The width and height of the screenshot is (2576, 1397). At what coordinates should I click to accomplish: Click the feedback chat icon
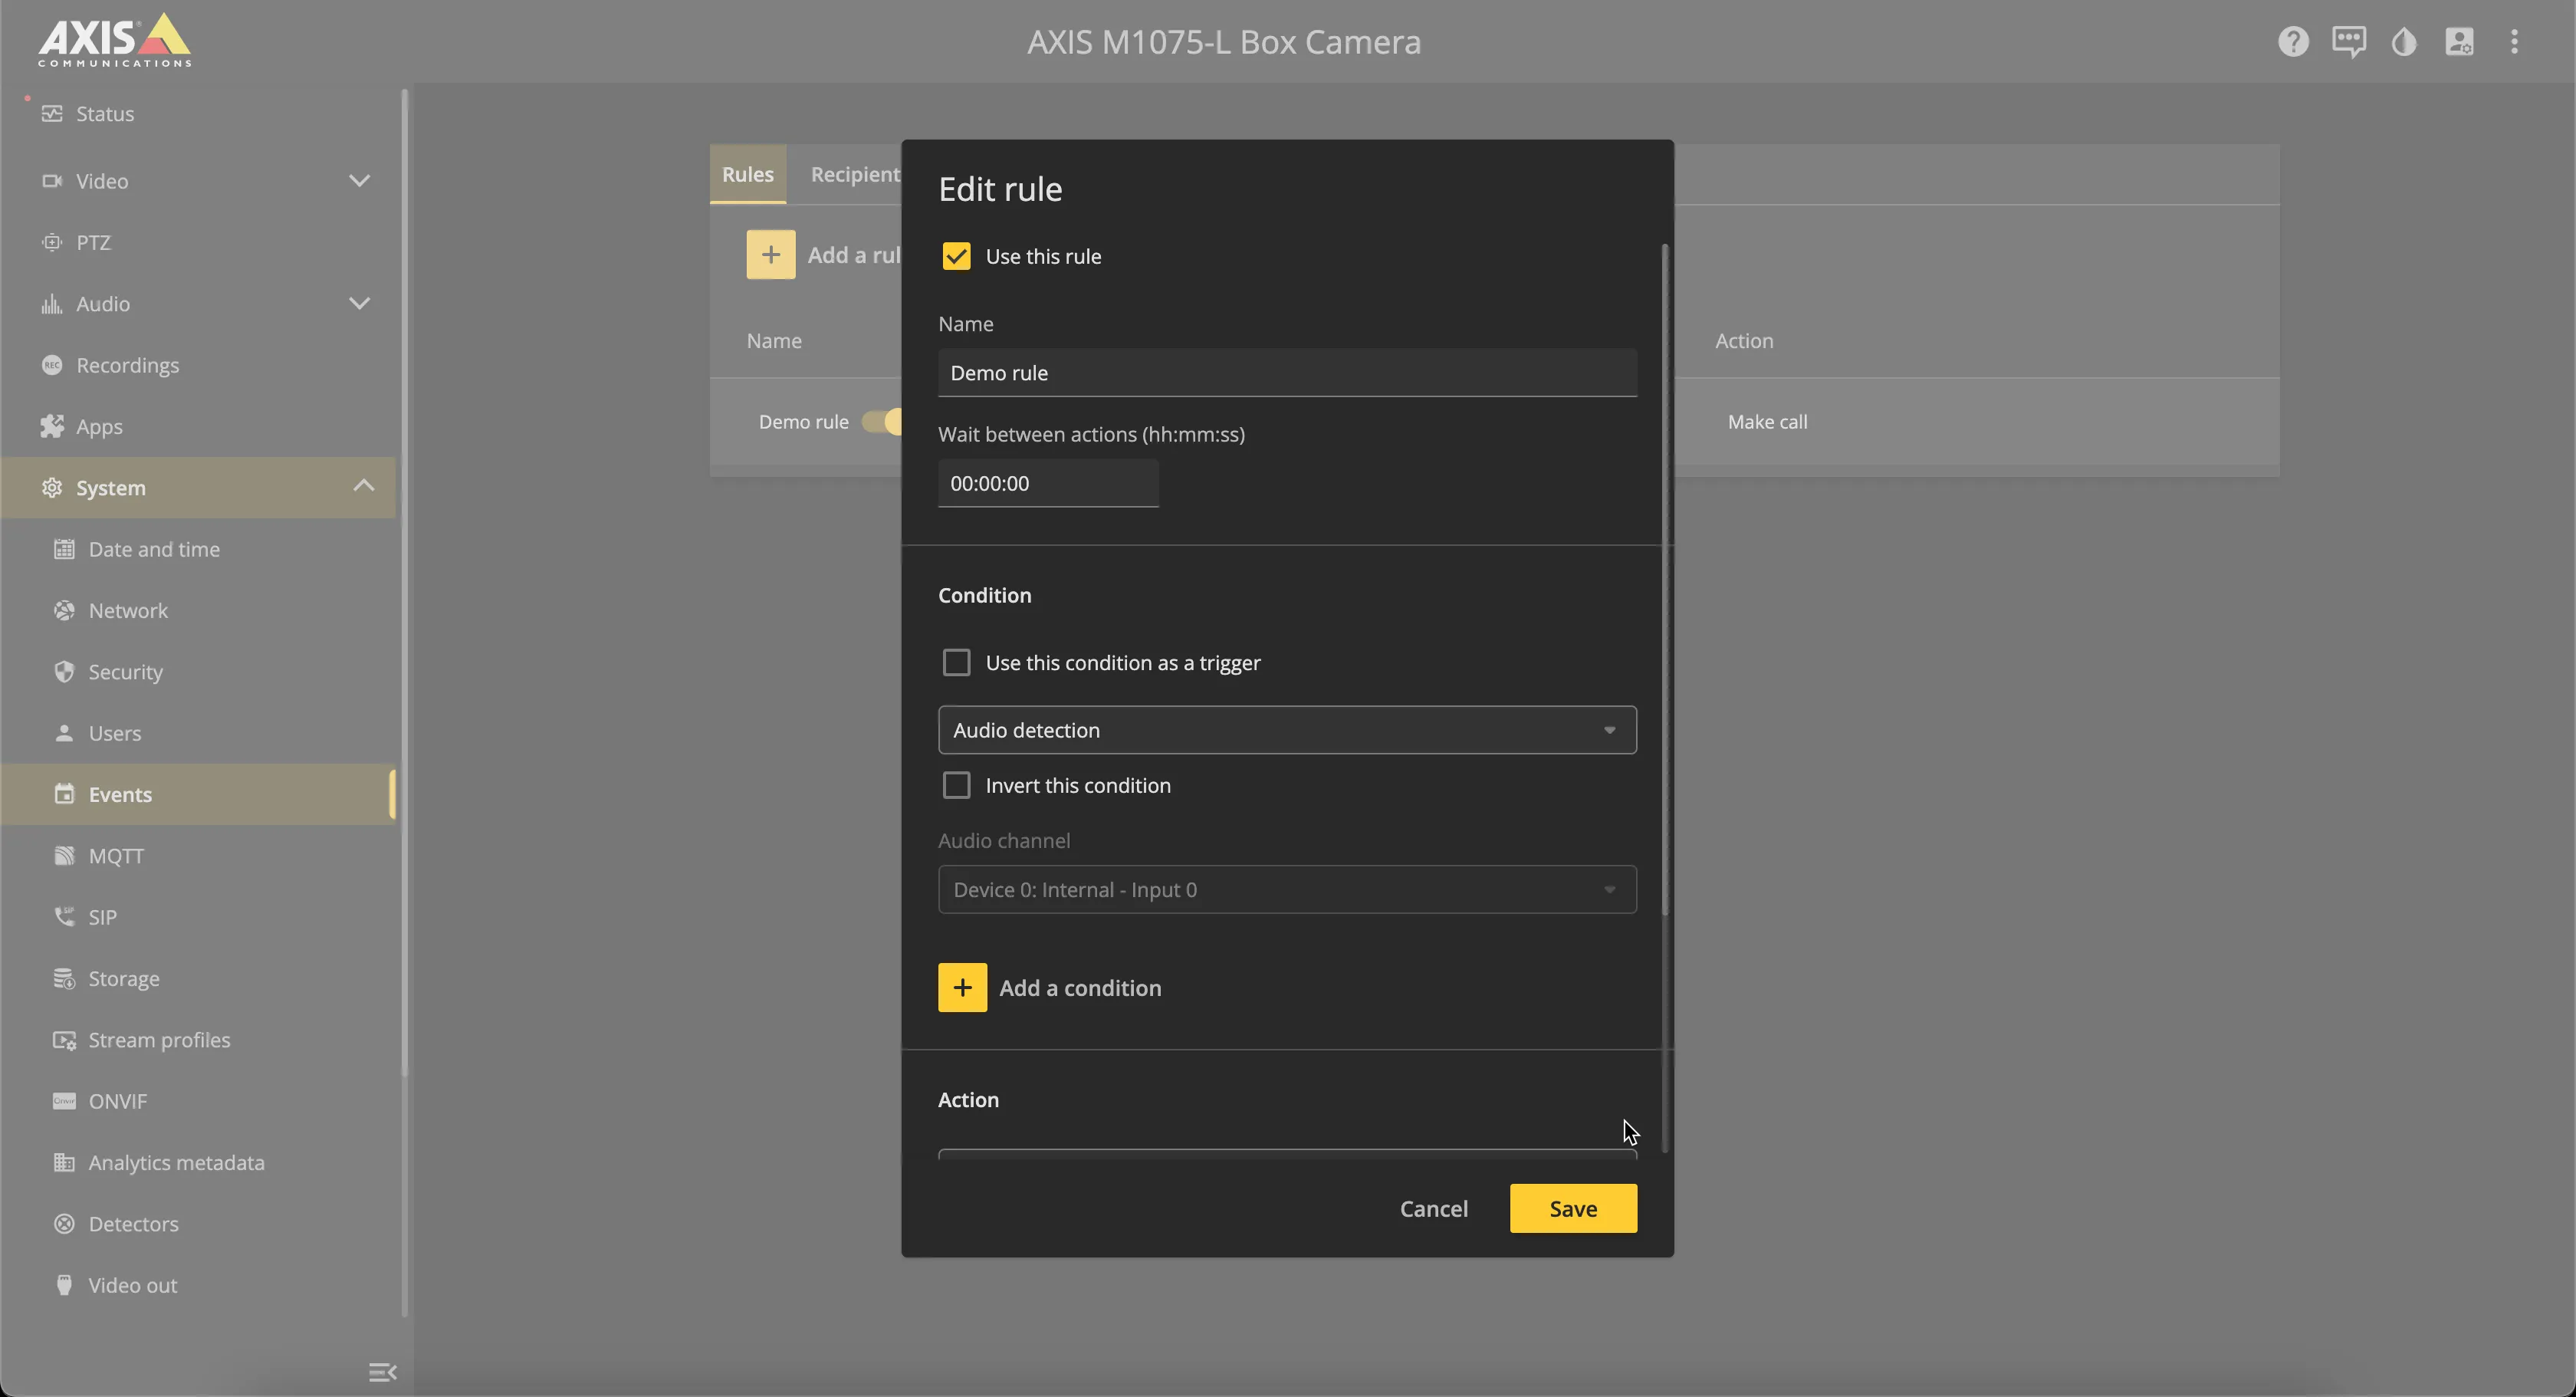[x=2348, y=41]
